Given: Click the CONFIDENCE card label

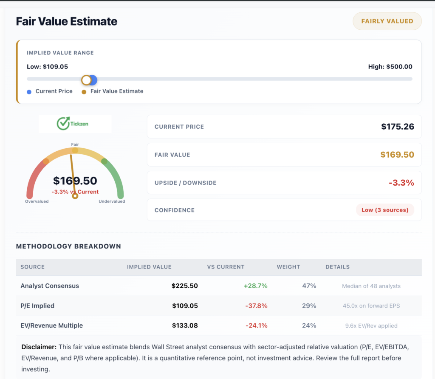Looking at the screenshot, I should point(175,210).
